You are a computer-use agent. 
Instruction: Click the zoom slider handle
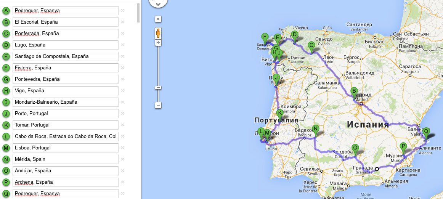pyautogui.click(x=158, y=88)
